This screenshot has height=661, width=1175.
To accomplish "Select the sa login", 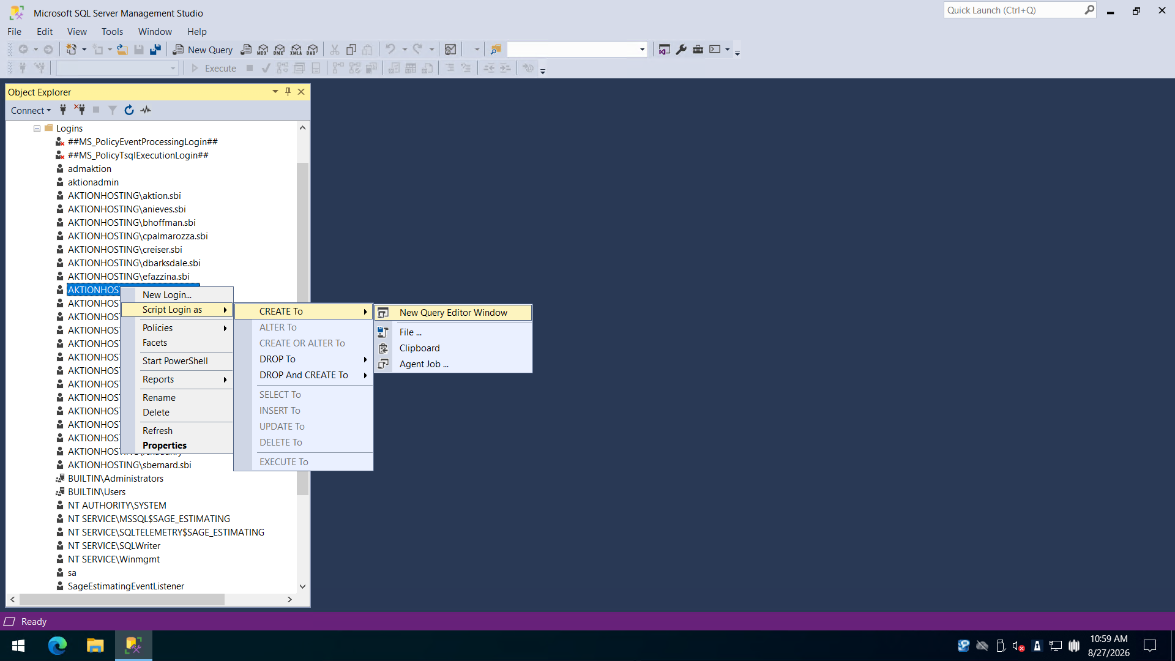I will click(x=72, y=573).
